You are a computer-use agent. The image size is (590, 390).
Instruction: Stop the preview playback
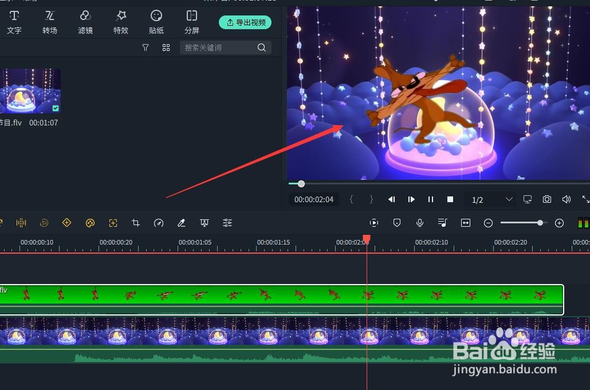[450, 199]
